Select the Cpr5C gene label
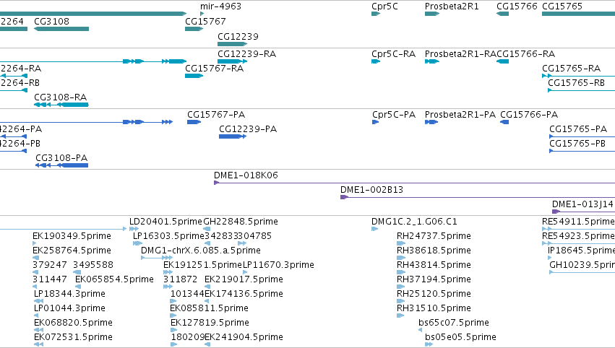The width and height of the screenshot is (615, 348). pyautogui.click(x=384, y=6)
